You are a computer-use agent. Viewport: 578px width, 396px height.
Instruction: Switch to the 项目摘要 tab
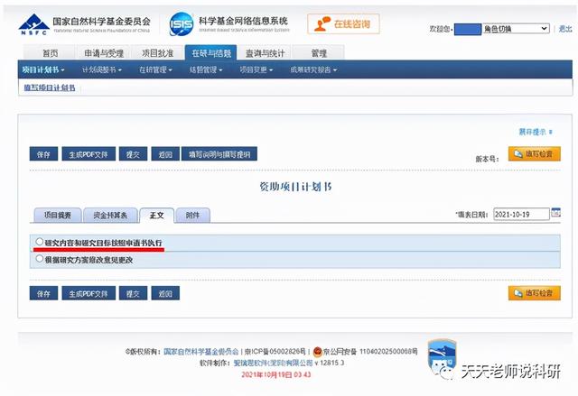click(x=58, y=216)
